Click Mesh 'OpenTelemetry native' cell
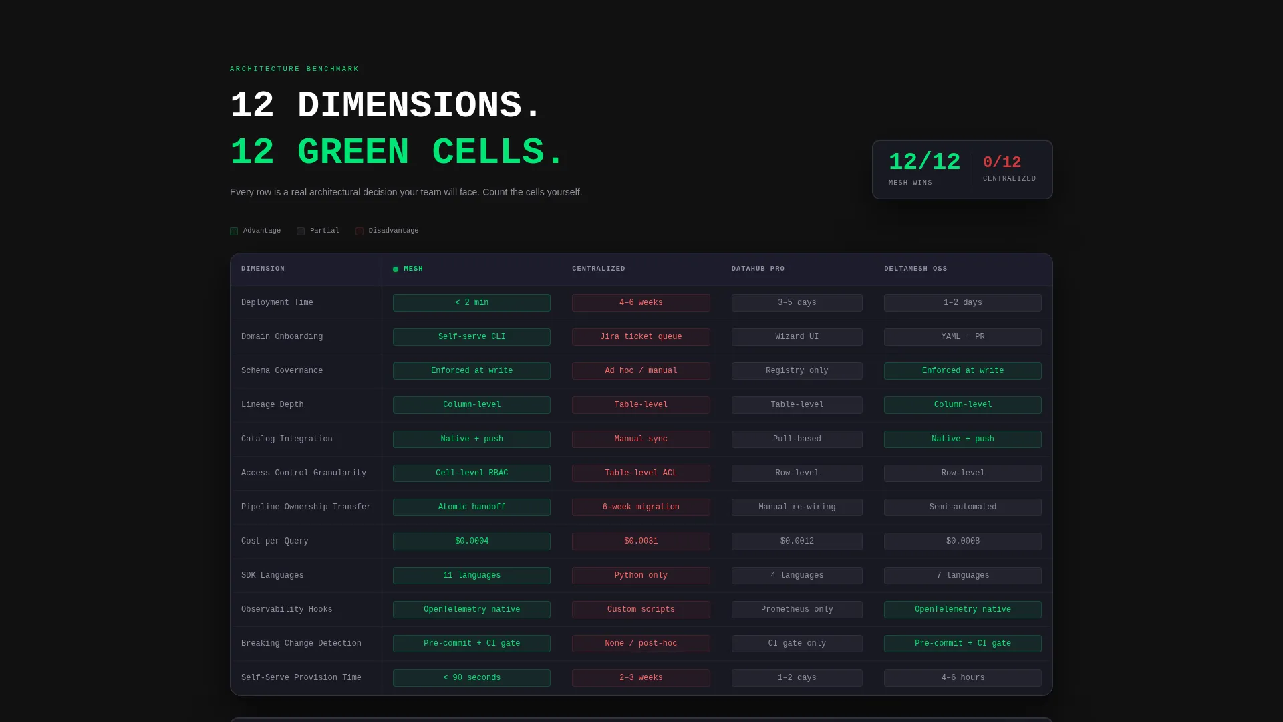The height and width of the screenshot is (722, 1283). 472,610
